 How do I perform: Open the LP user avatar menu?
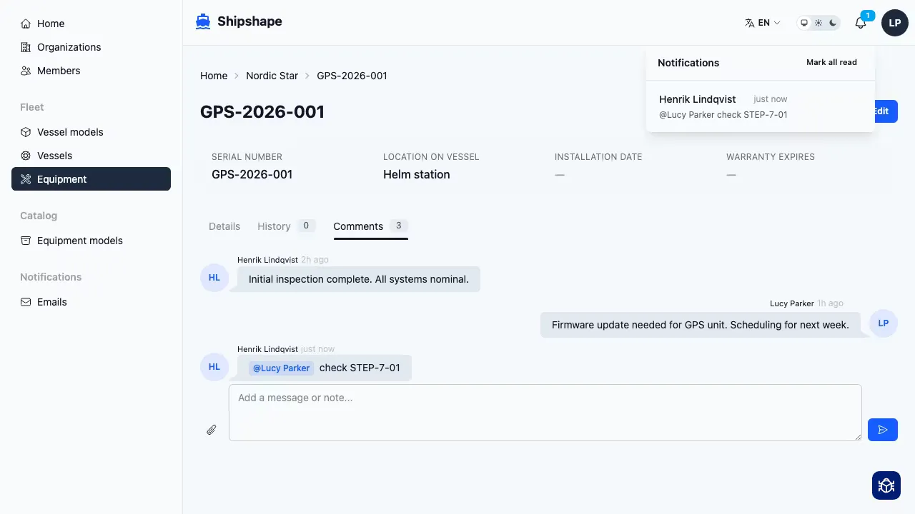pos(894,23)
